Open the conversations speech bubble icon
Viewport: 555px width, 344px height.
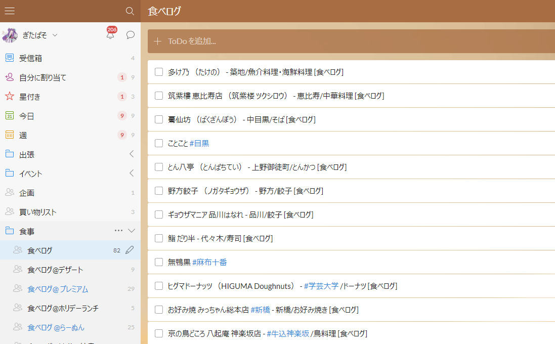pos(130,35)
